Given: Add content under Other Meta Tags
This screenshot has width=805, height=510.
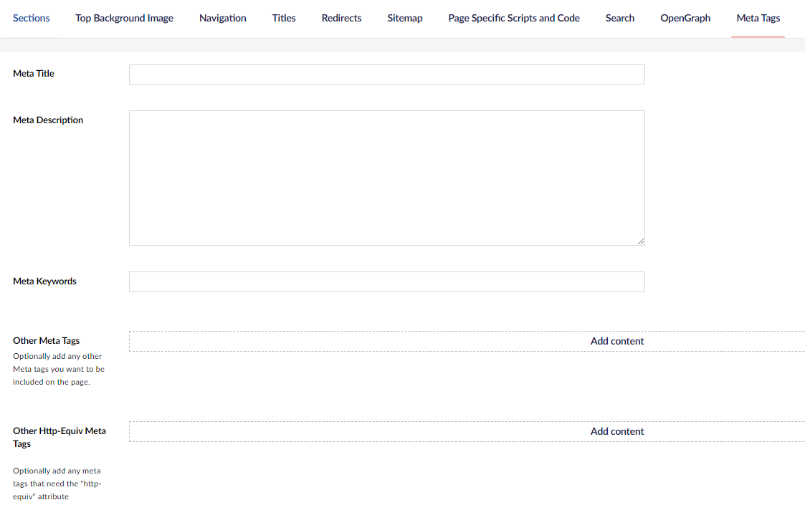Looking at the screenshot, I should [x=616, y=341].
